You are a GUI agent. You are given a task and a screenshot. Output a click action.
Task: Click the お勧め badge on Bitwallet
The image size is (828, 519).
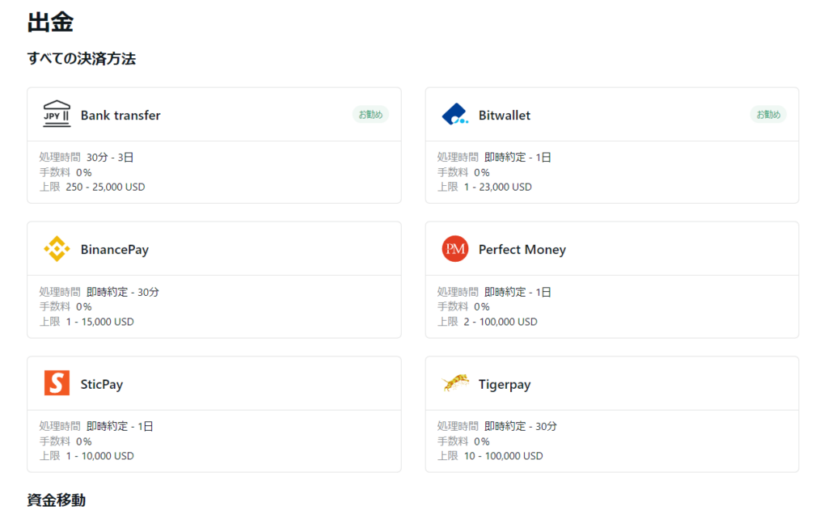coord(768,115)
